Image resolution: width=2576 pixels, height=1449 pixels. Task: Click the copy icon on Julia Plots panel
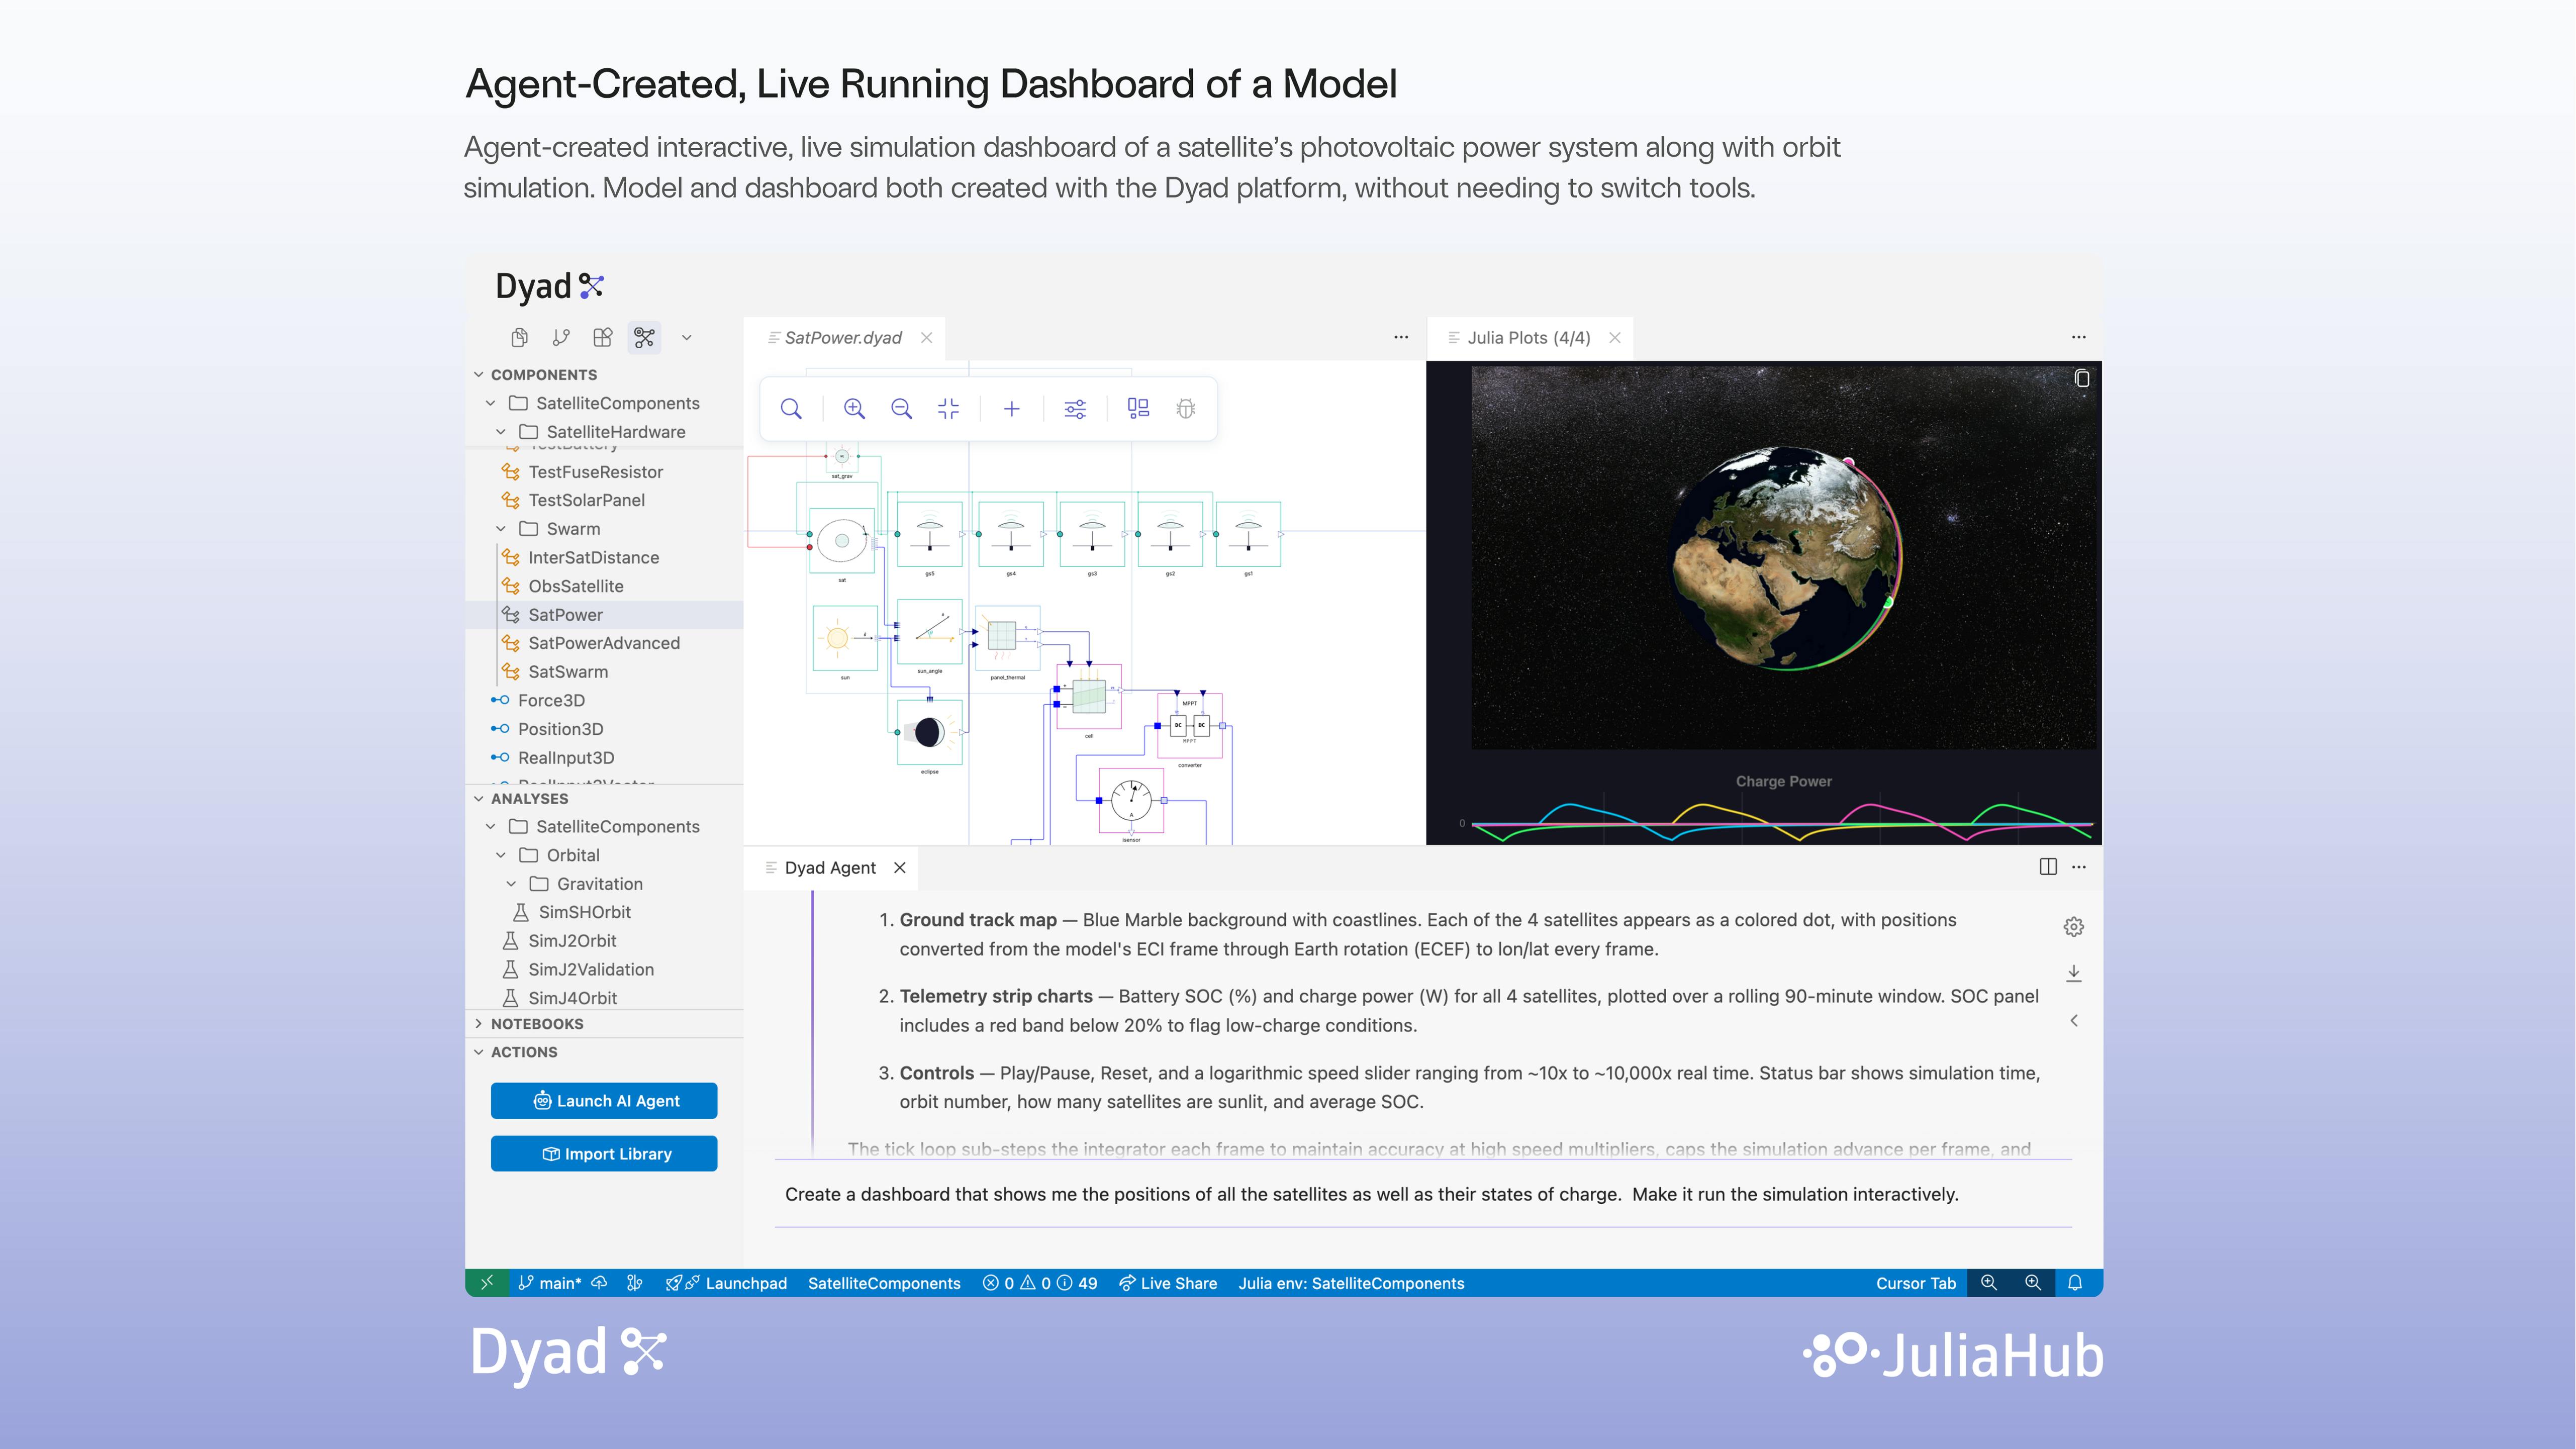click(x=2081, y=379)
